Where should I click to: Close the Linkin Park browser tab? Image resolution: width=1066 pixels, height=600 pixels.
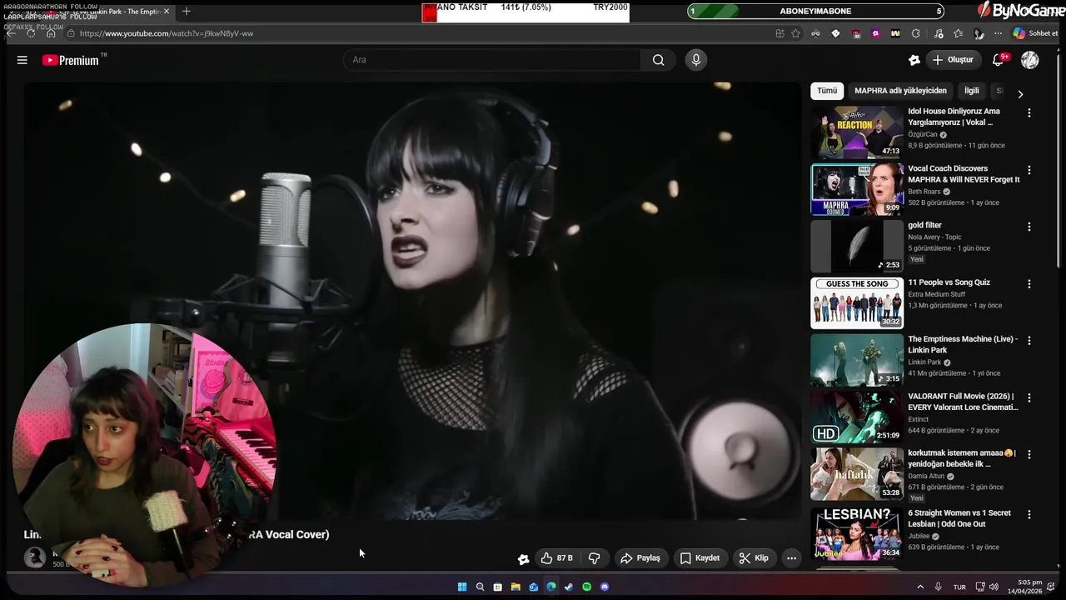coord(166,12)
